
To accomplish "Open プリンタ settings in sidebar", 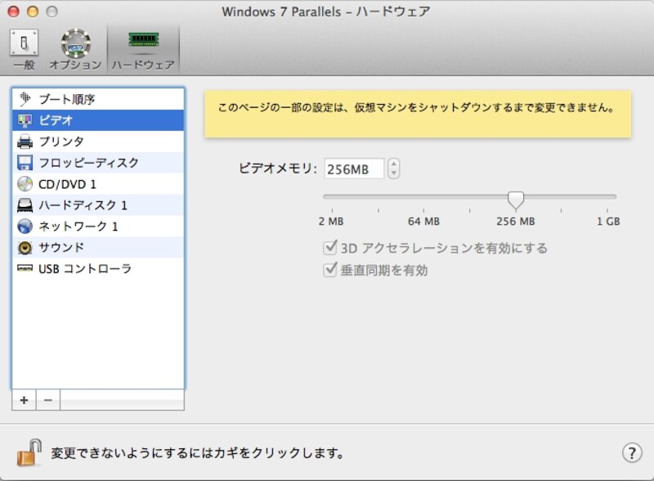I will pyautogui.click(x=57, y=141).
